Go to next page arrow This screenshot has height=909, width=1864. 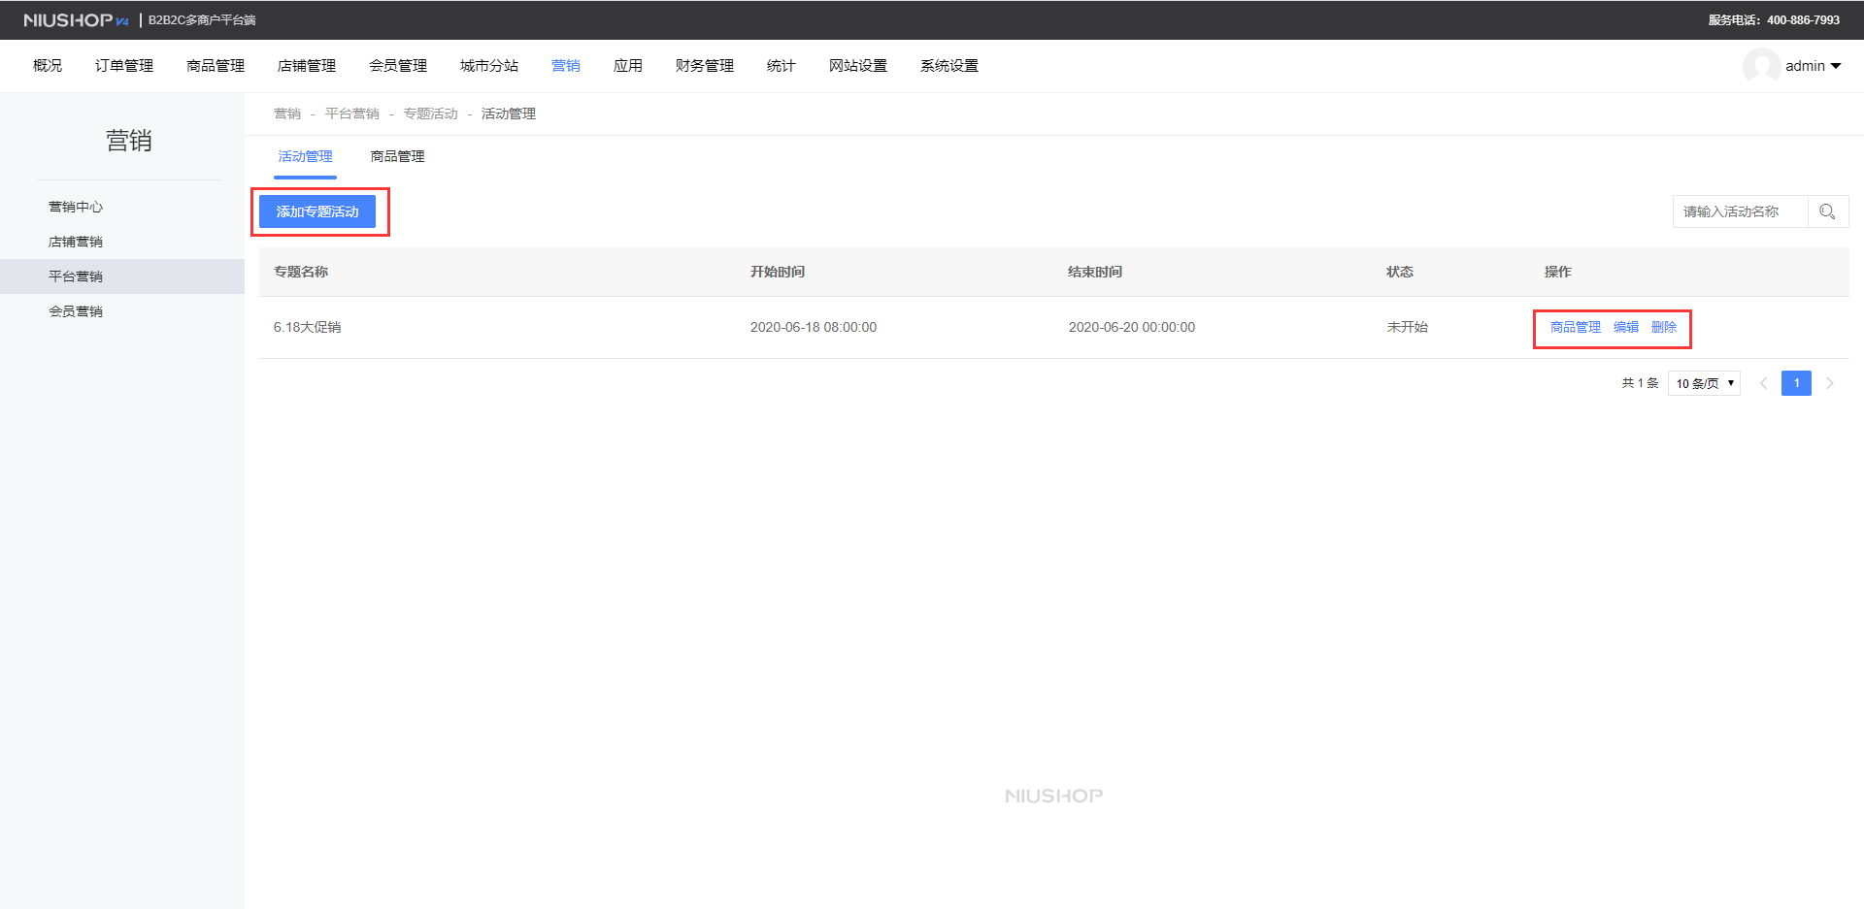pyautogui.click(x=1830, y=383)
